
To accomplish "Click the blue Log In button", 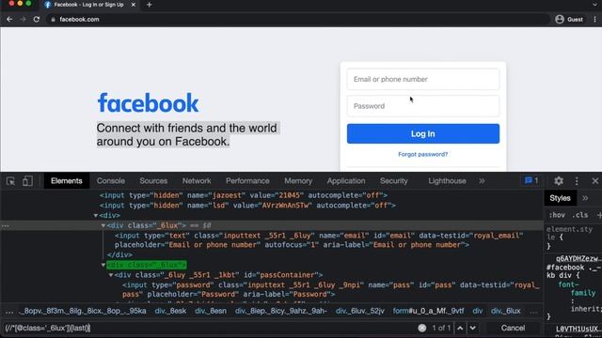I will (x=423, y=133).
